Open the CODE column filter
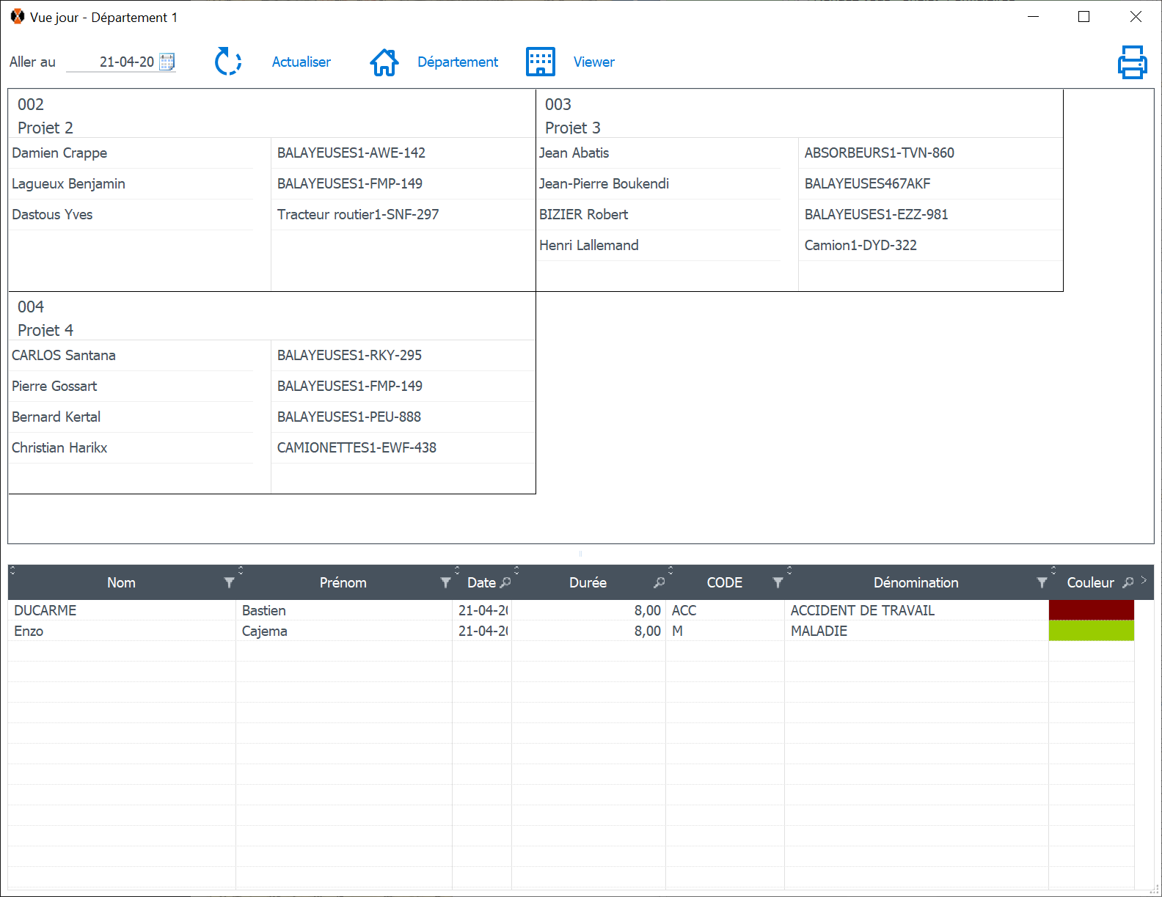The image size is (1162, 897). [778, 582]
